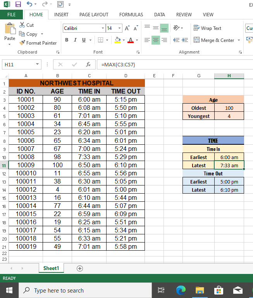Switch to the VIEW tab
Viewport: 253px width, 298px height.
point(208,15)
